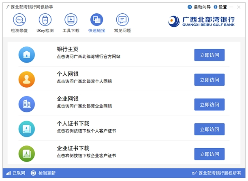Click description 点击右侧按钮下载个人客户证书
This screenshot has height=181, width=248.
(86, 131)
